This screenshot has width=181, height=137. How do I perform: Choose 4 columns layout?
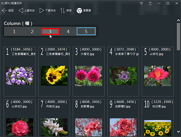point(68,31)
